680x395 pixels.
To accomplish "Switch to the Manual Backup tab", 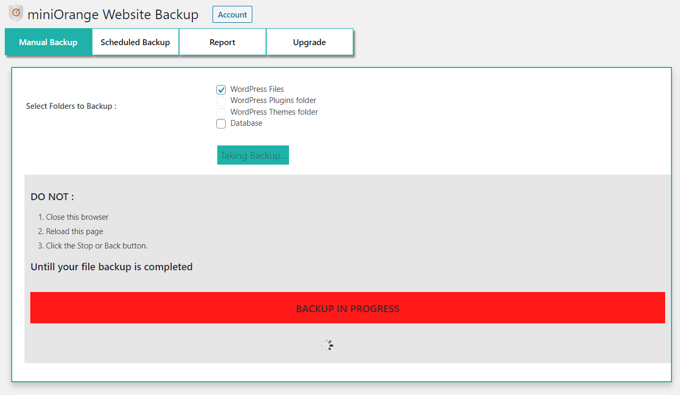I will (48, 42).
